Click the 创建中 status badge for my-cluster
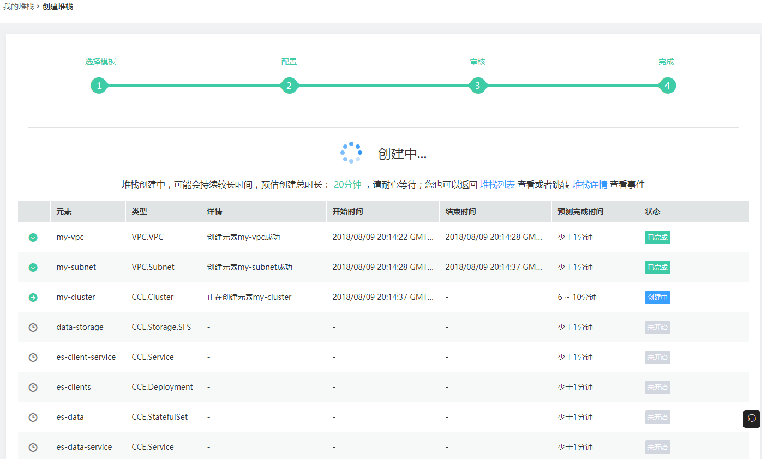This screenshot has height=459, width=762. click(657, 298)
